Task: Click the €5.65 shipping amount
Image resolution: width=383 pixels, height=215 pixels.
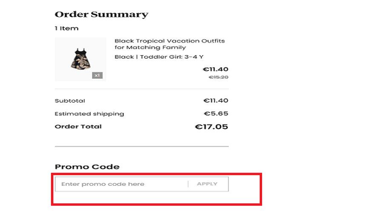Action: 216,113
